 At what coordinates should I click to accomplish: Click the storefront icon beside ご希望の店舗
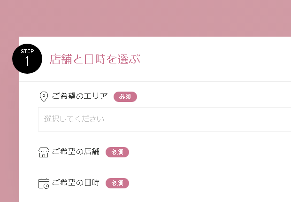pos(44,152)
